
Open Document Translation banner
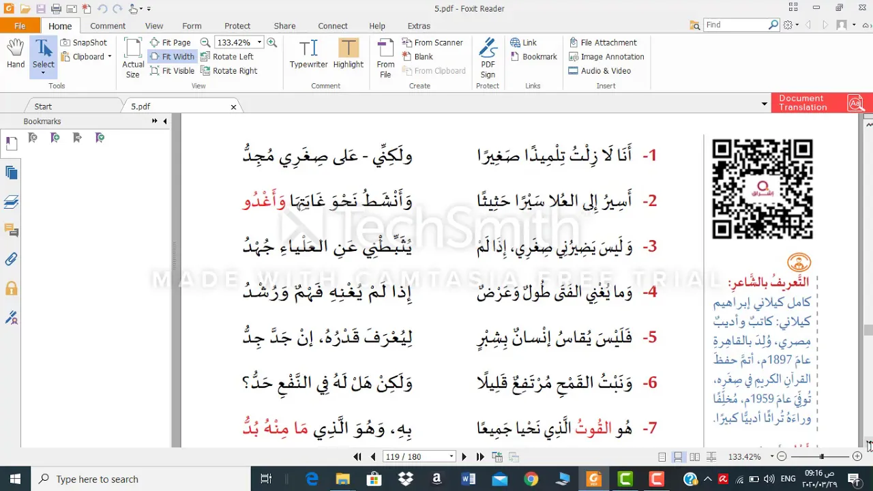click(x=821, y=103)
